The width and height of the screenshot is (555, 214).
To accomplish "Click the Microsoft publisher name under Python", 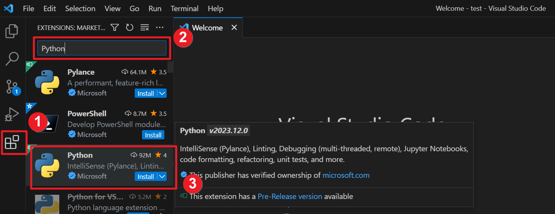I will click(92, 176).
